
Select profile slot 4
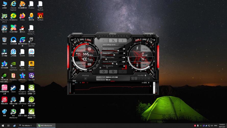point(142,79)
